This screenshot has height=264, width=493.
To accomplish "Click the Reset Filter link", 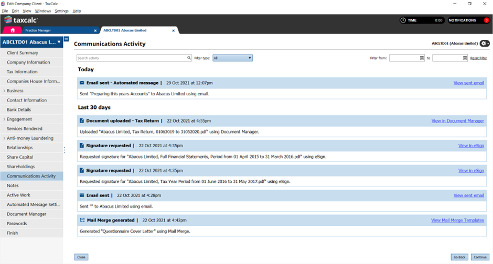I will [478, 58].
